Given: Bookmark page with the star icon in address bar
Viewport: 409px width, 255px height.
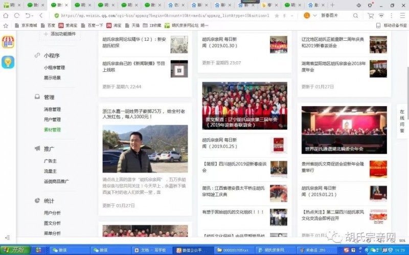Looking at the screenshot, I should 277,16.
